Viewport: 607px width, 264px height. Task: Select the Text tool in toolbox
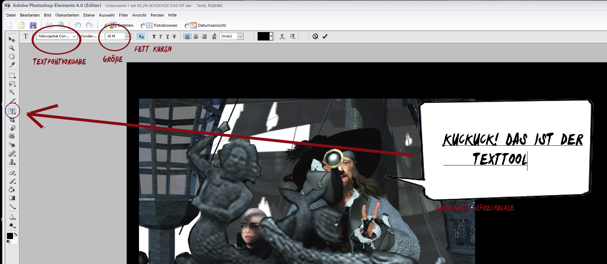pyautogui.click(x=12, y=111)
